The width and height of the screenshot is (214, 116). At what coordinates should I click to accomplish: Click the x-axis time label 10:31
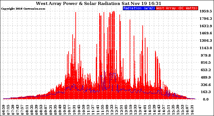point(74,110)
